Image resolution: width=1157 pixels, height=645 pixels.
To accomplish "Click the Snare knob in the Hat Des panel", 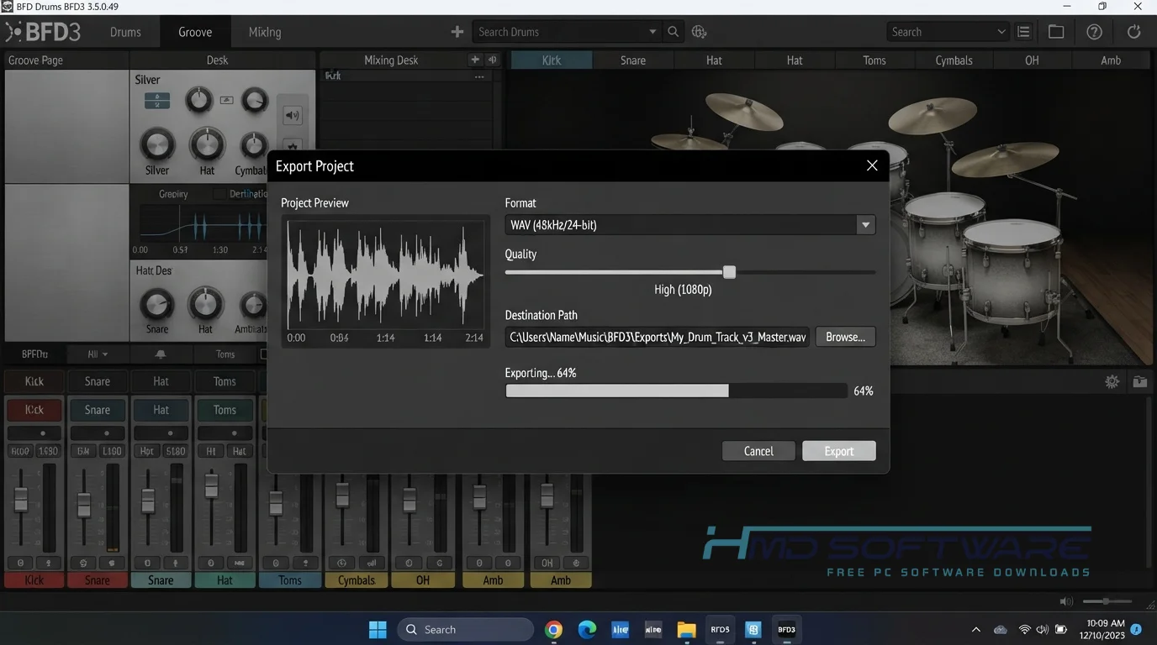I will [156, 305].
